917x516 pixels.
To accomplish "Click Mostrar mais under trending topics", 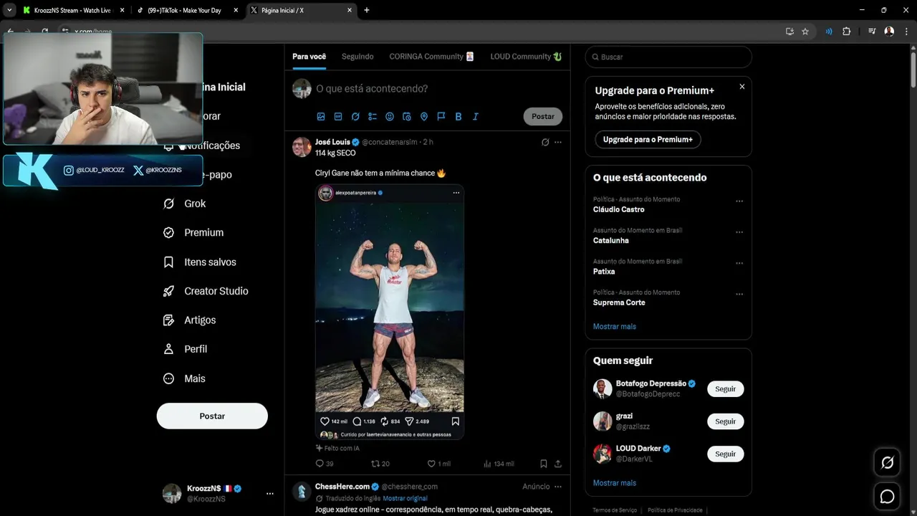I will pyautogui.click(x=615, y=326).
